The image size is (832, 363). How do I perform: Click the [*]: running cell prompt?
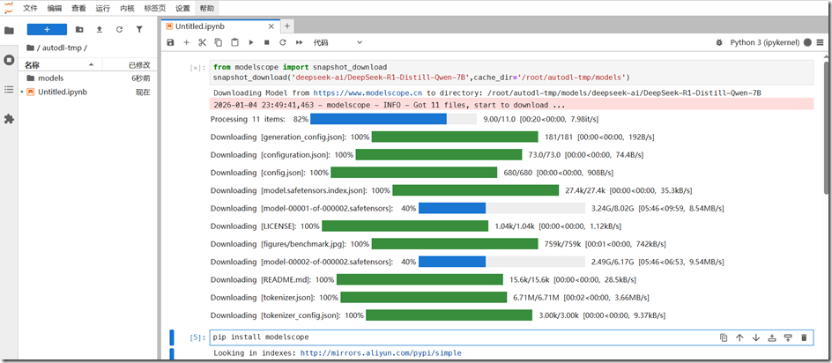click(197, 67)
